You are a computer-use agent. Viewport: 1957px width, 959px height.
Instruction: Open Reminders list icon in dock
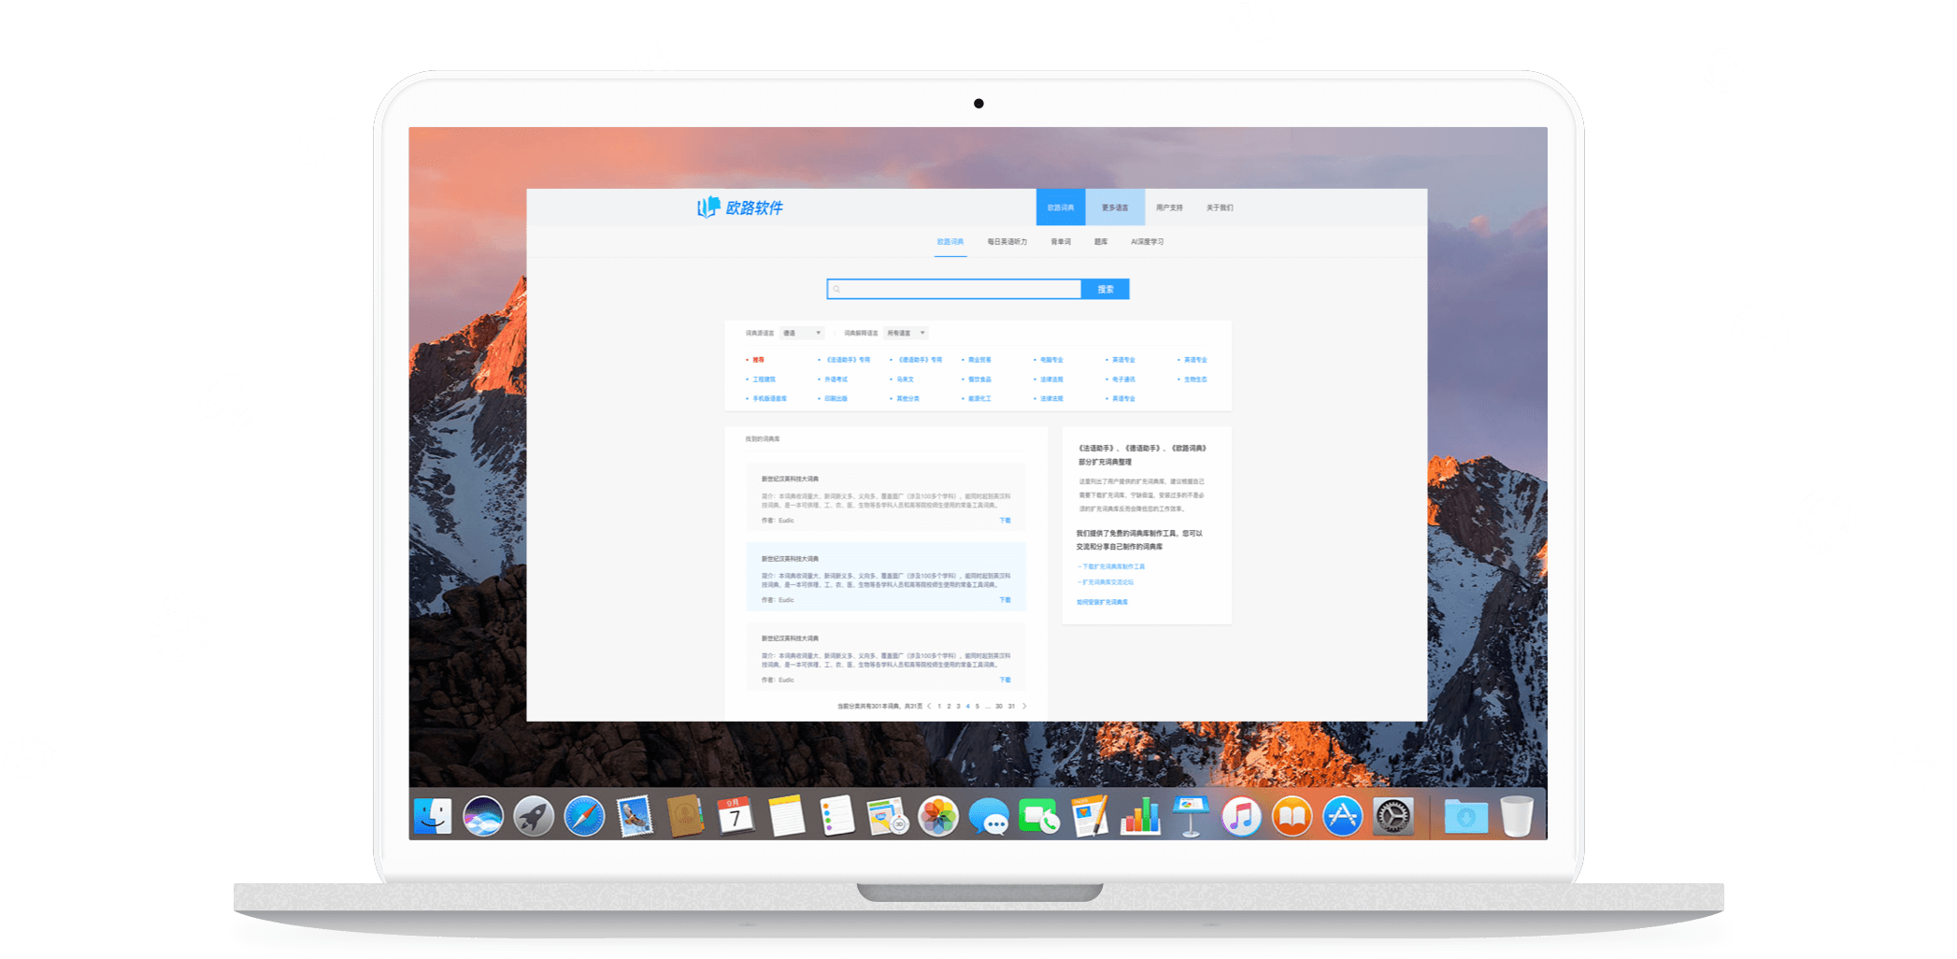click(836, 816)
